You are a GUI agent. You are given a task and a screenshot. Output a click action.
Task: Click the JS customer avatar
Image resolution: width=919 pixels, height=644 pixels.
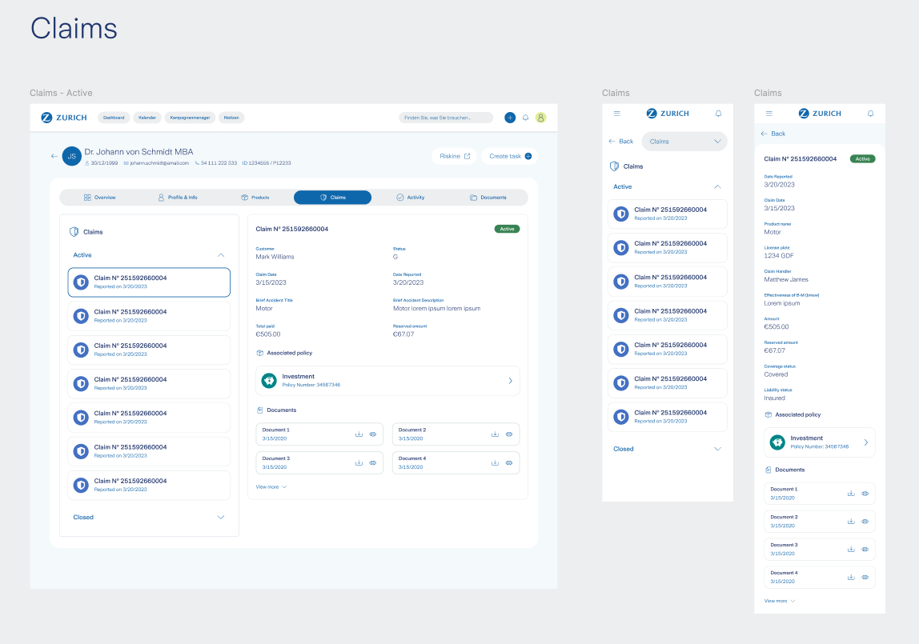71,156
